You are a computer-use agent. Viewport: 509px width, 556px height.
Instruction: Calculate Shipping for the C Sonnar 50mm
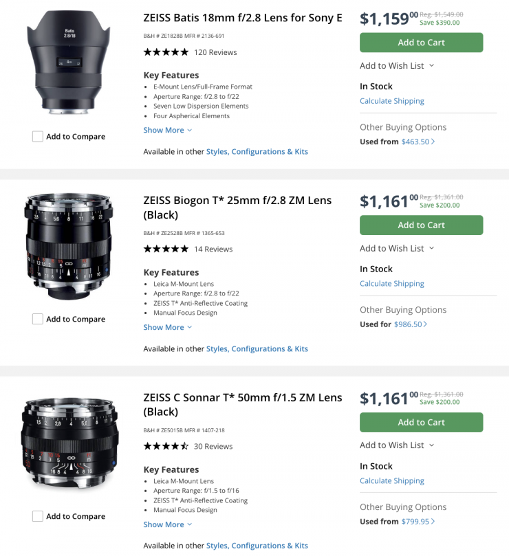coord(392,481)
